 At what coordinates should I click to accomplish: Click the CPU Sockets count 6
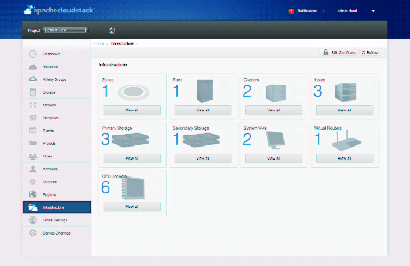[105, 187]
